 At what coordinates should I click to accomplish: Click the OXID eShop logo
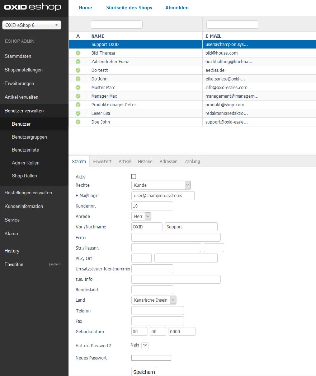coord(32,8)
